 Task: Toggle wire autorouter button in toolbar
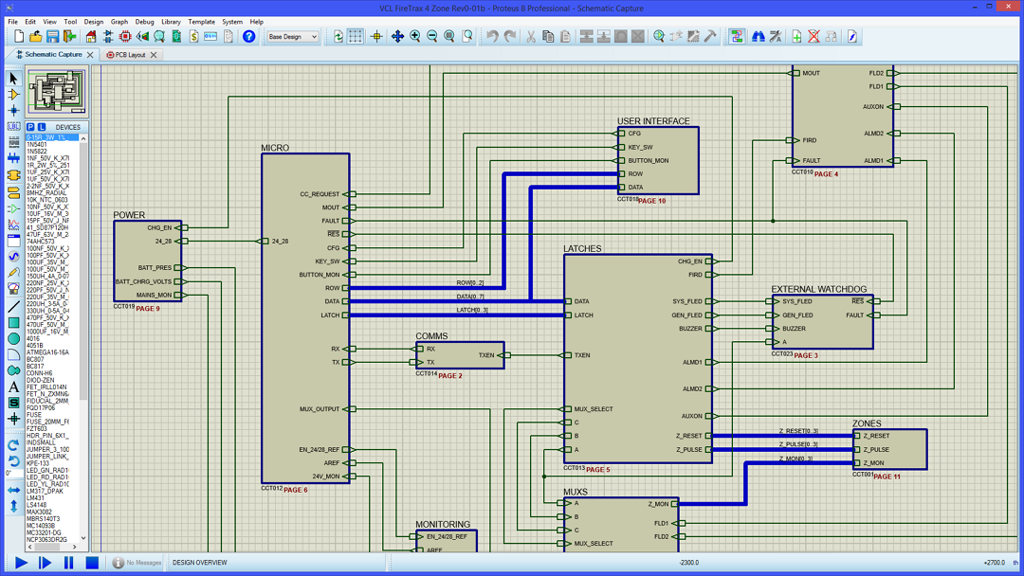pyautogui.click(x=737, y=37)
